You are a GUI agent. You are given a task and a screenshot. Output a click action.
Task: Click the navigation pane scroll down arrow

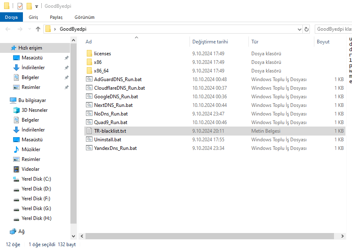click(73, 236)
